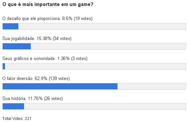Viewport: 188px width, 122px height.
Task: Click the '(26 votes)' count text
Action: [53, 99]
